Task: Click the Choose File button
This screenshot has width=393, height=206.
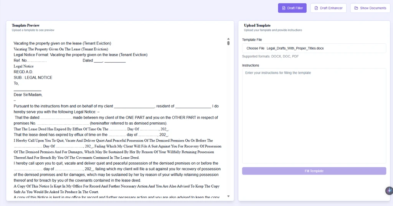Action: (255, 48)
